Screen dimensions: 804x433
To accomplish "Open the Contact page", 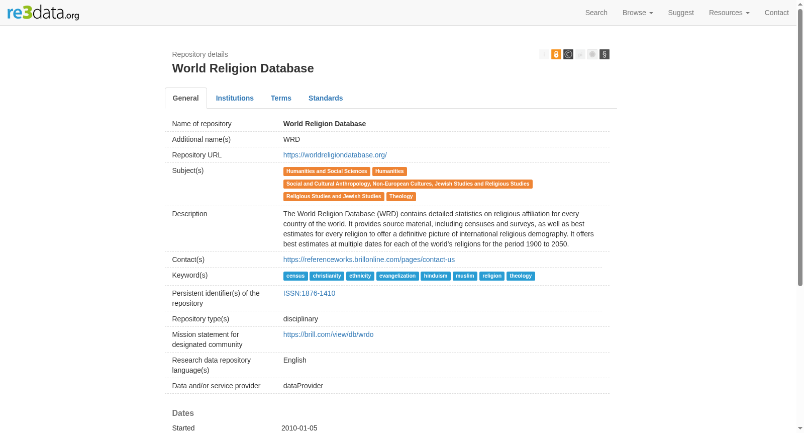I will [777, 13].
